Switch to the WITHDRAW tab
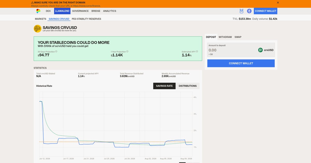 pyautogui.click(x=225, y=37)
